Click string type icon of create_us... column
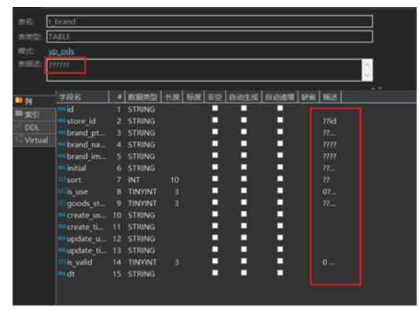The height and width of the screenshot is (311, 419). (62, 214)
